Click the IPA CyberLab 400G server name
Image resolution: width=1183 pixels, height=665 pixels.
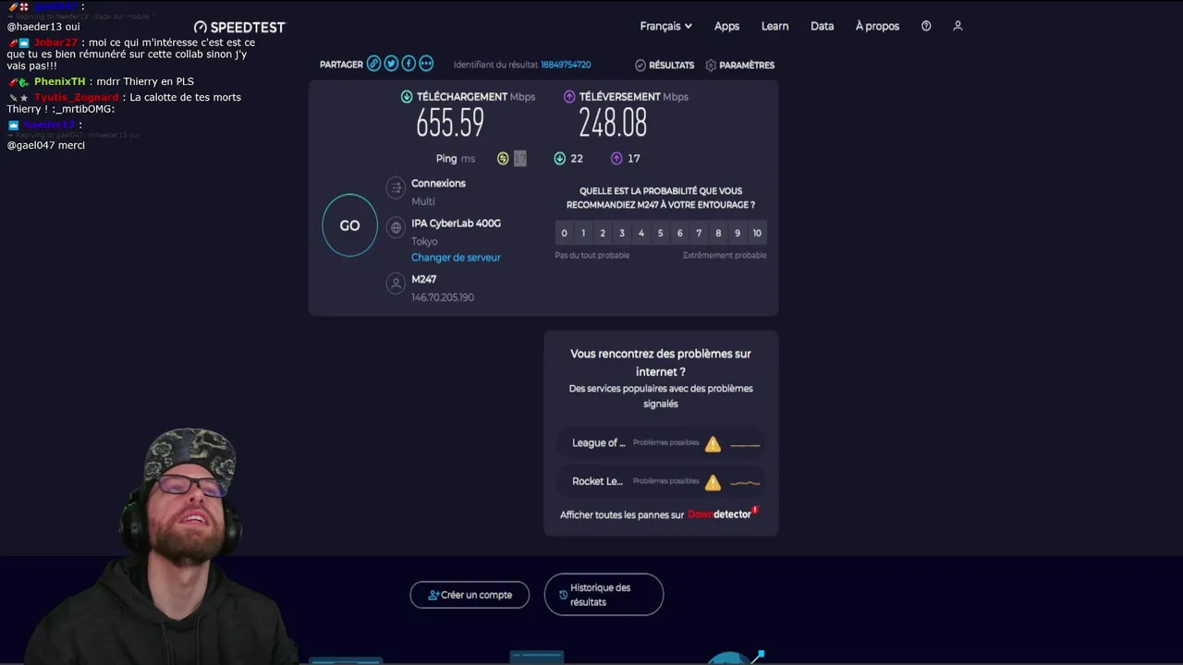click(x=456, y=224)
